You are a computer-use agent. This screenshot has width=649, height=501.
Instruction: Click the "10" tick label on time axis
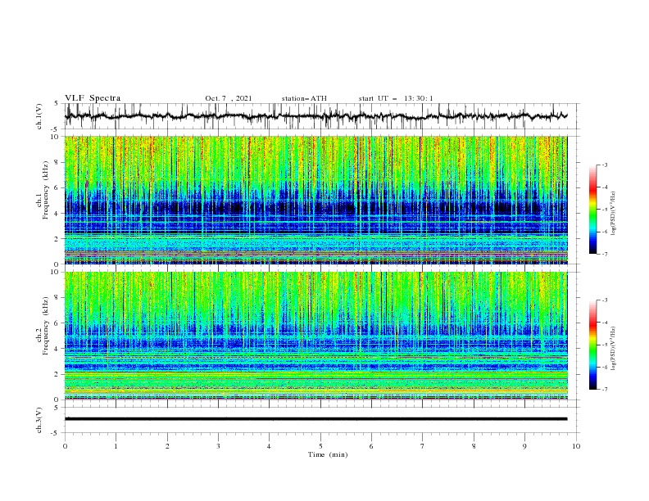click(x=576, y=446)
